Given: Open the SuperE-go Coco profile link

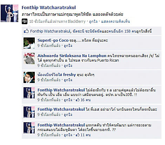Looking at the screenshot, I should pos(53,40).
